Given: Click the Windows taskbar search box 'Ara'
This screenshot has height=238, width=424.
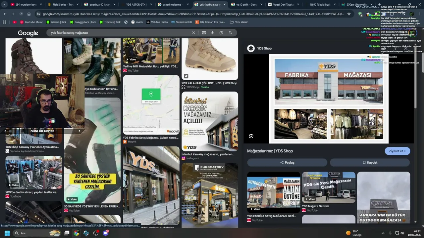Looking at the screenshot, I should pos(37,233).
